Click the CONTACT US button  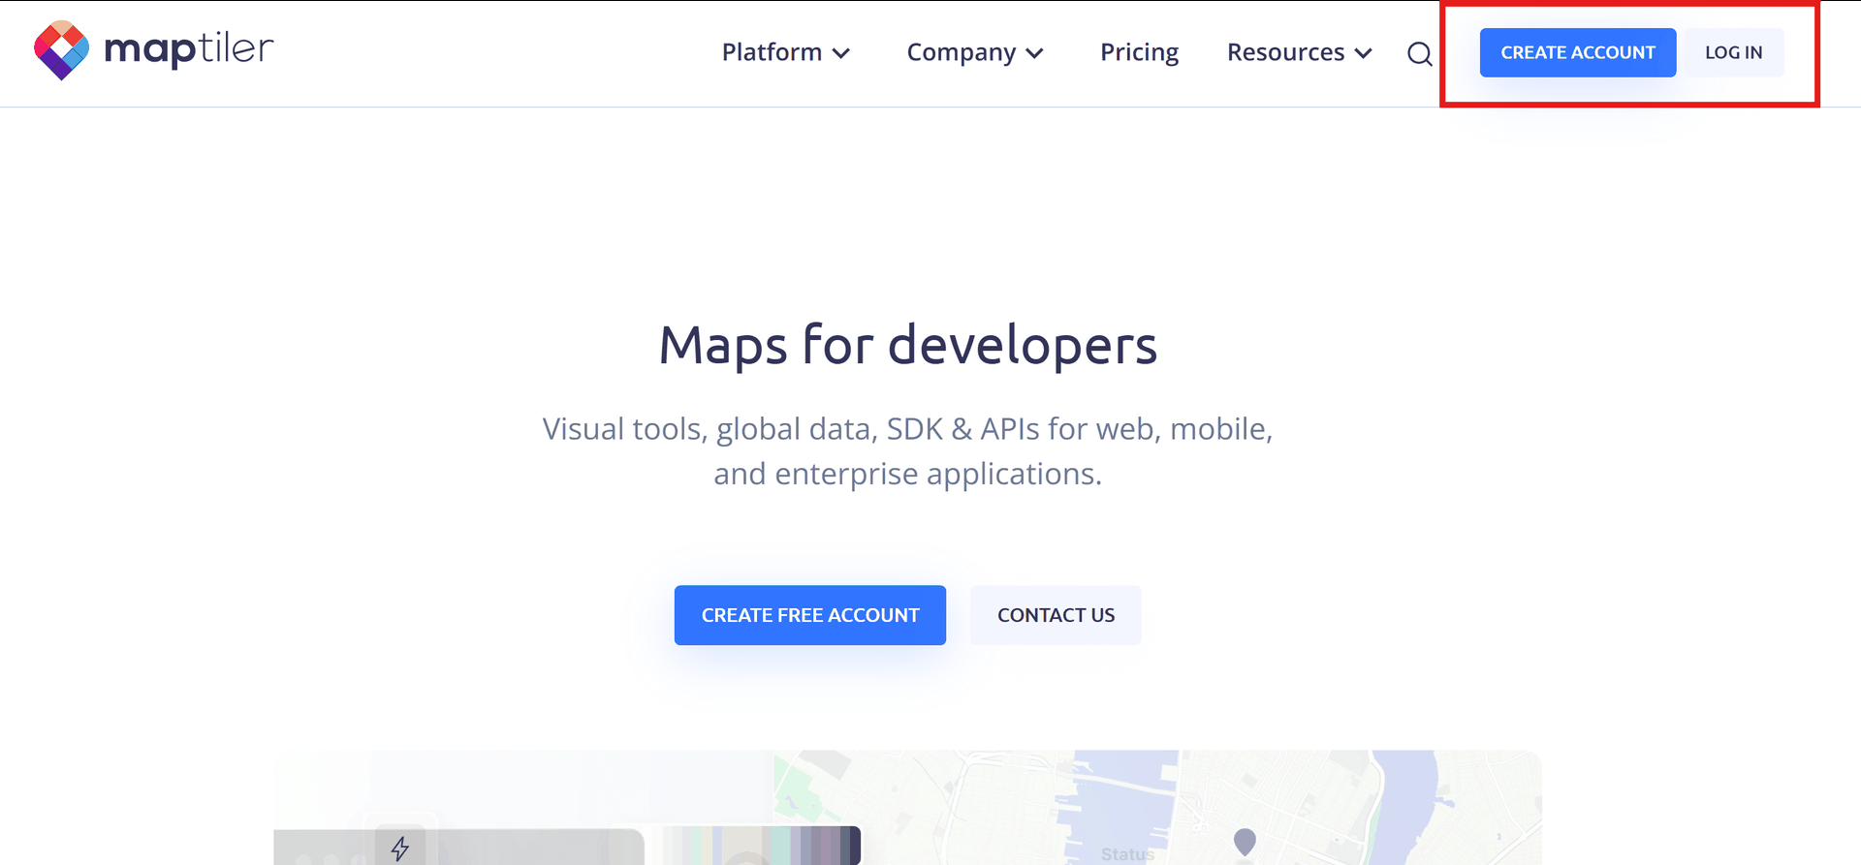pos(1056,615)
